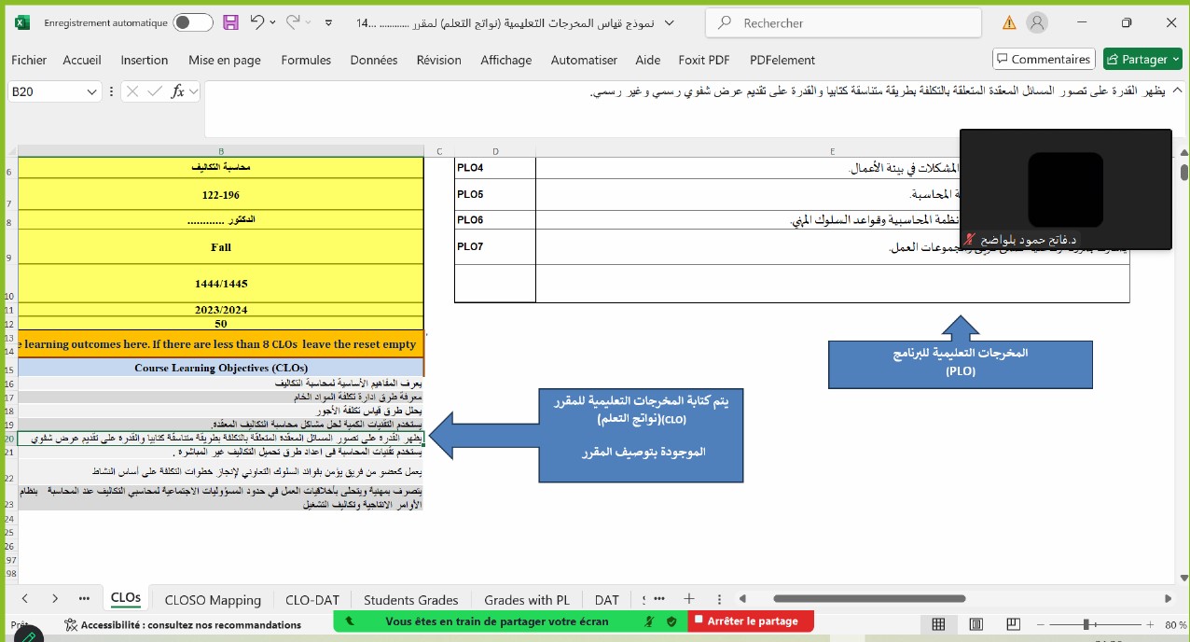Screen dimensions: 1190x642
Task: Click the Arrêter le partage button
Action: [x=751, y=621]
